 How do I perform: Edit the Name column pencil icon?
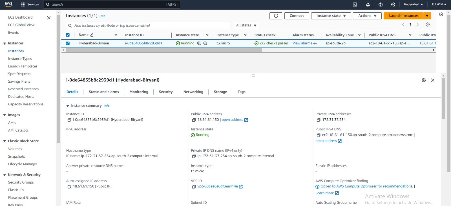click(92, 35)
